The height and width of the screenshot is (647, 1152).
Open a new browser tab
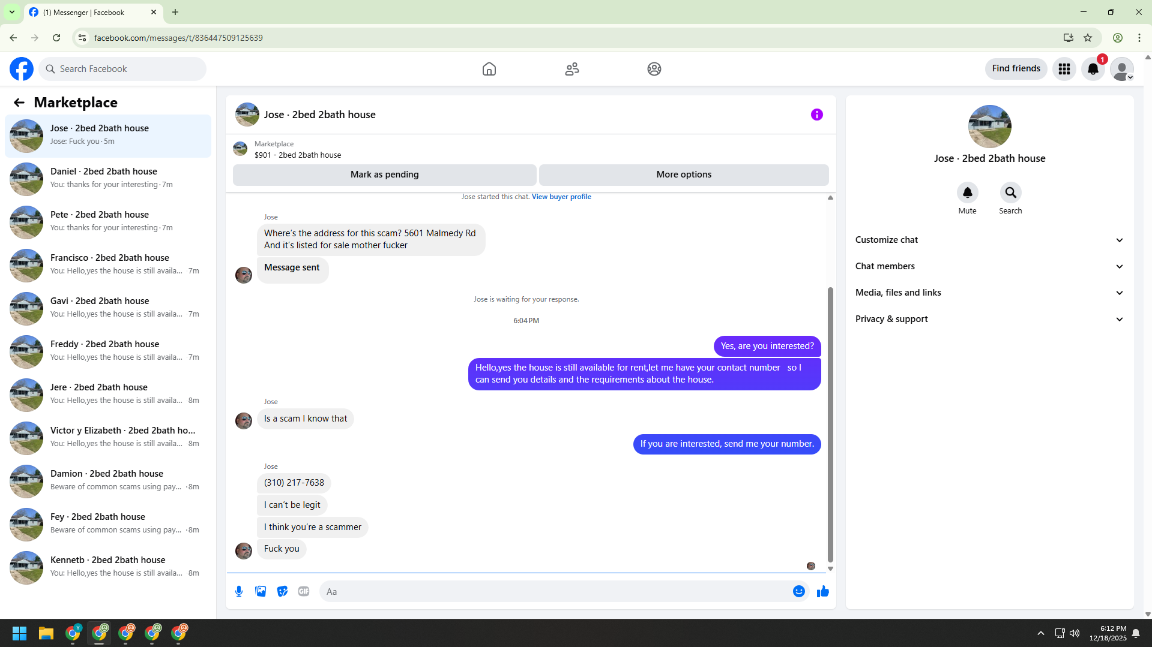(175, 12)
